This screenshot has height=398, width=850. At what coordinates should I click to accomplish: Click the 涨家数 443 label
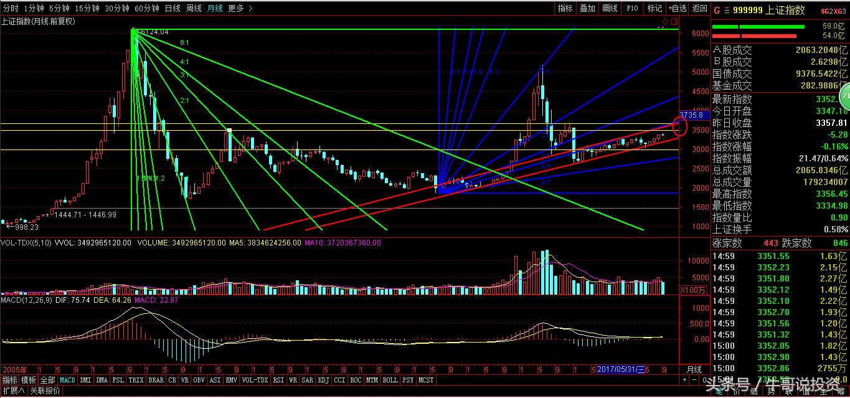tap(744, 243)
